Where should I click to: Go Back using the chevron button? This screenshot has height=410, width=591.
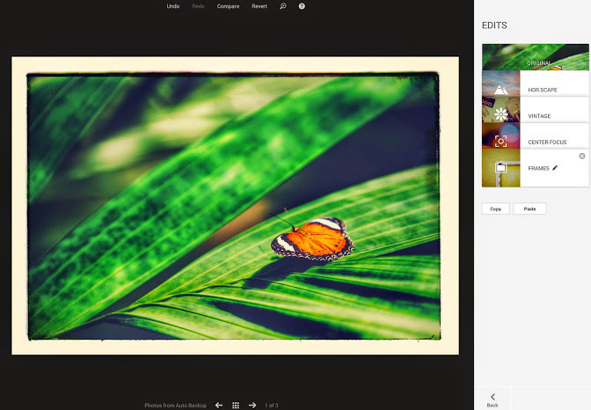492,399
